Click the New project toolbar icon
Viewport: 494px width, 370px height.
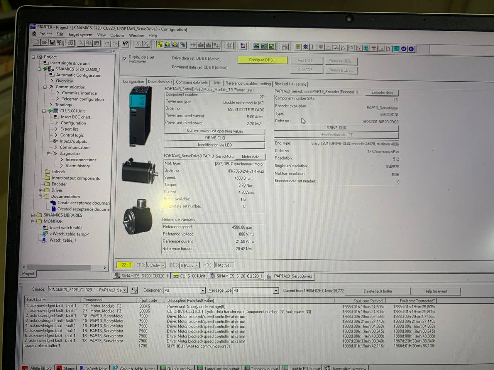[37, 42]
